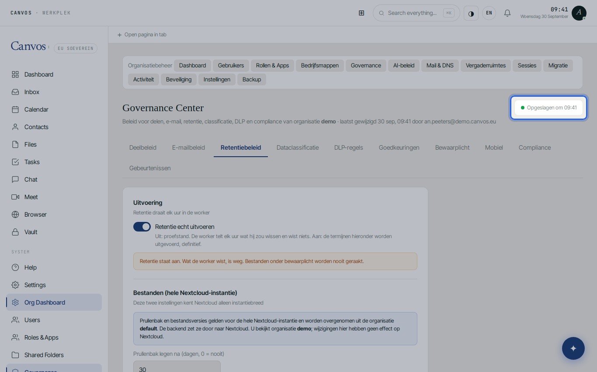Screen dimensions: 597x372
Task: Click the user avatar in top right
Action: click(579, 13)
